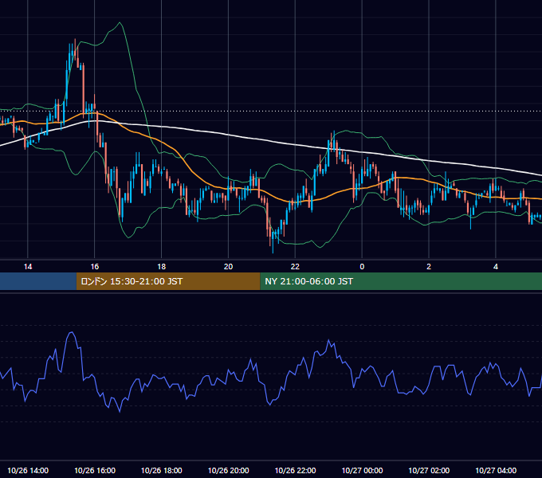Click the 10/26 14:00 date label

click(x=28, y=470)
